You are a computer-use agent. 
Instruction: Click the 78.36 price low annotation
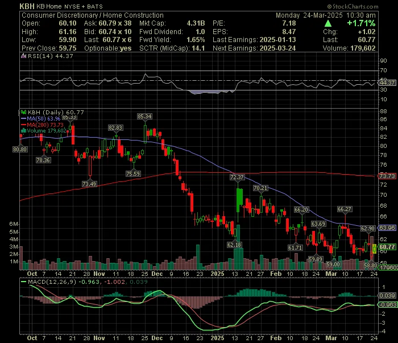coord(43,160)
